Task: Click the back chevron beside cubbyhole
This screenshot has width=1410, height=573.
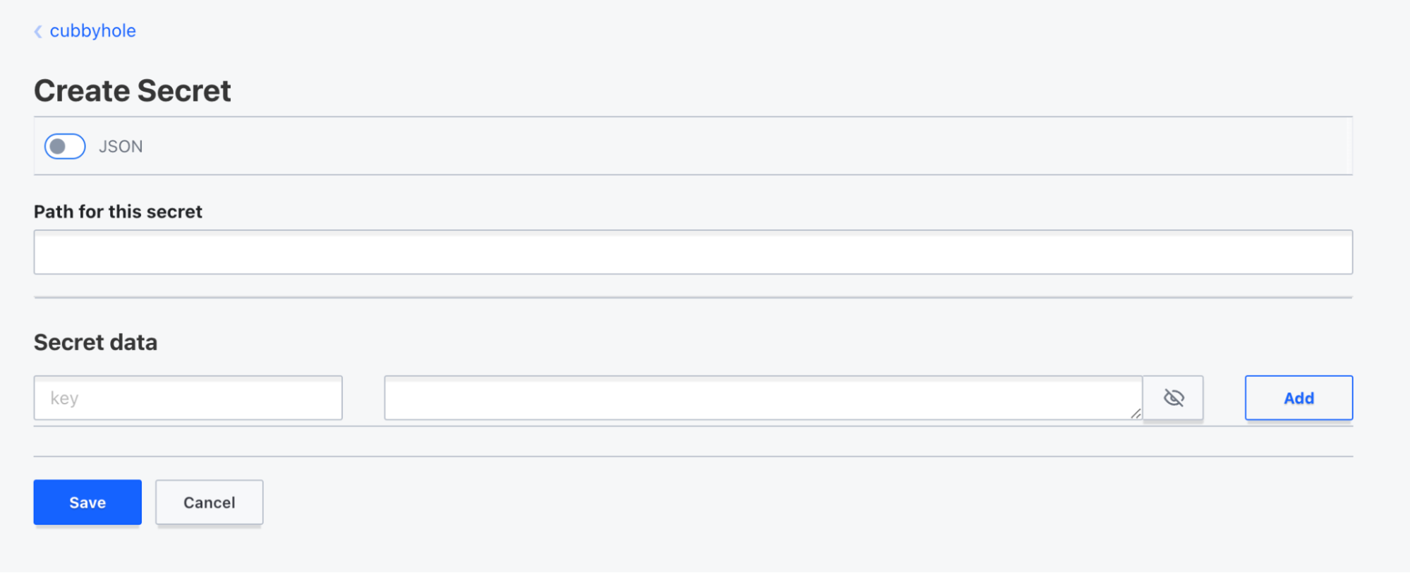Action: click(38, 31)
